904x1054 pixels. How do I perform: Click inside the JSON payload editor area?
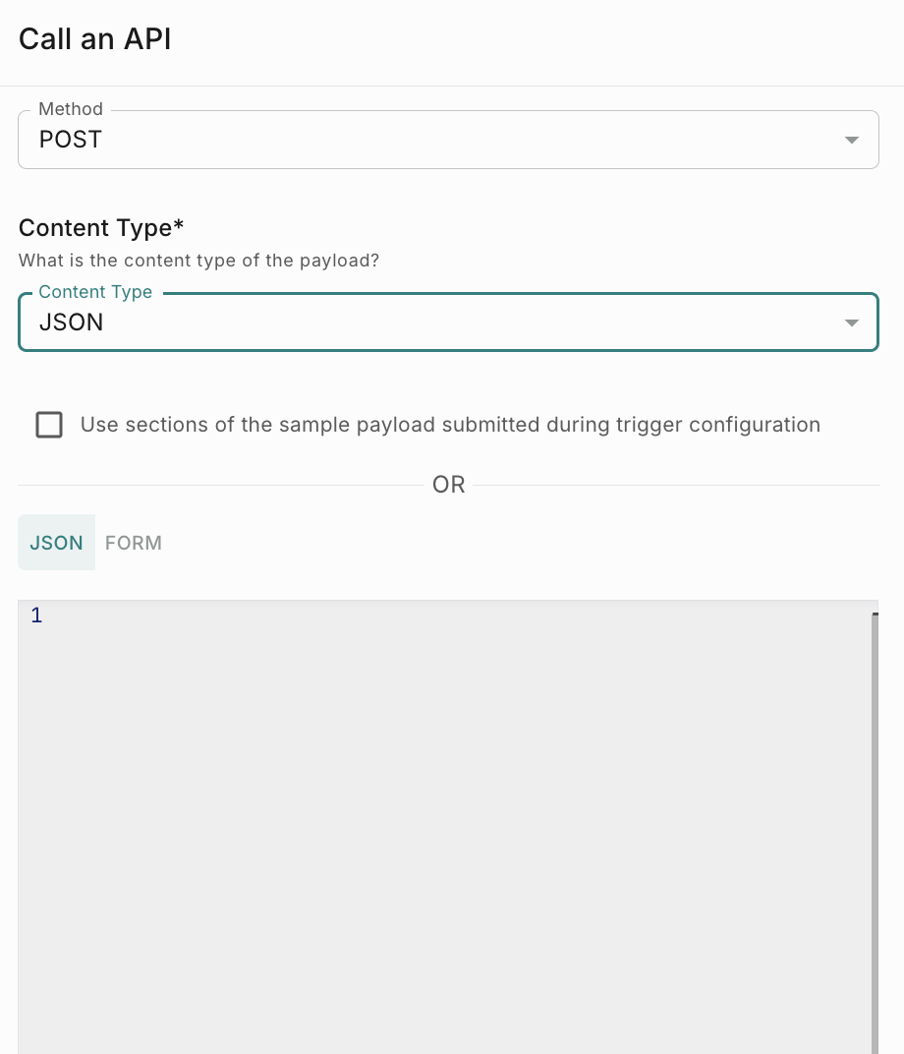click(x=442, y=826)
